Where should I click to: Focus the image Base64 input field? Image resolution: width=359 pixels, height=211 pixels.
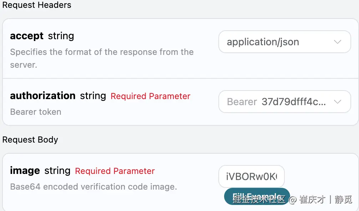coord(251,176)
